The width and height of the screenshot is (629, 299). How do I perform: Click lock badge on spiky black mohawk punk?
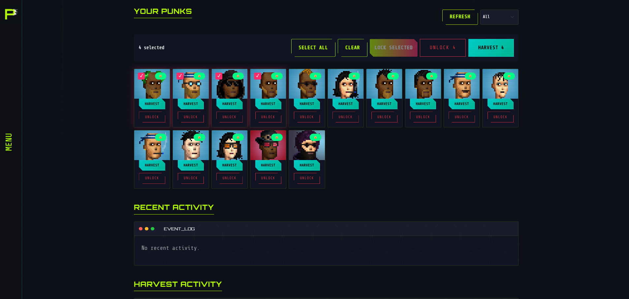click(393, 76)
